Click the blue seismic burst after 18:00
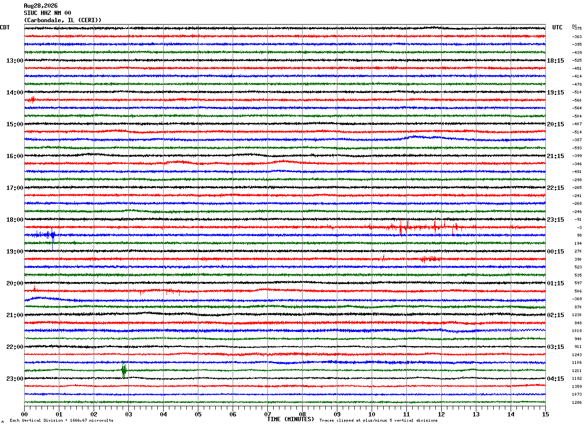Image resolution: width=584 pixels, height=427 pixels. [x=45, y=235]
